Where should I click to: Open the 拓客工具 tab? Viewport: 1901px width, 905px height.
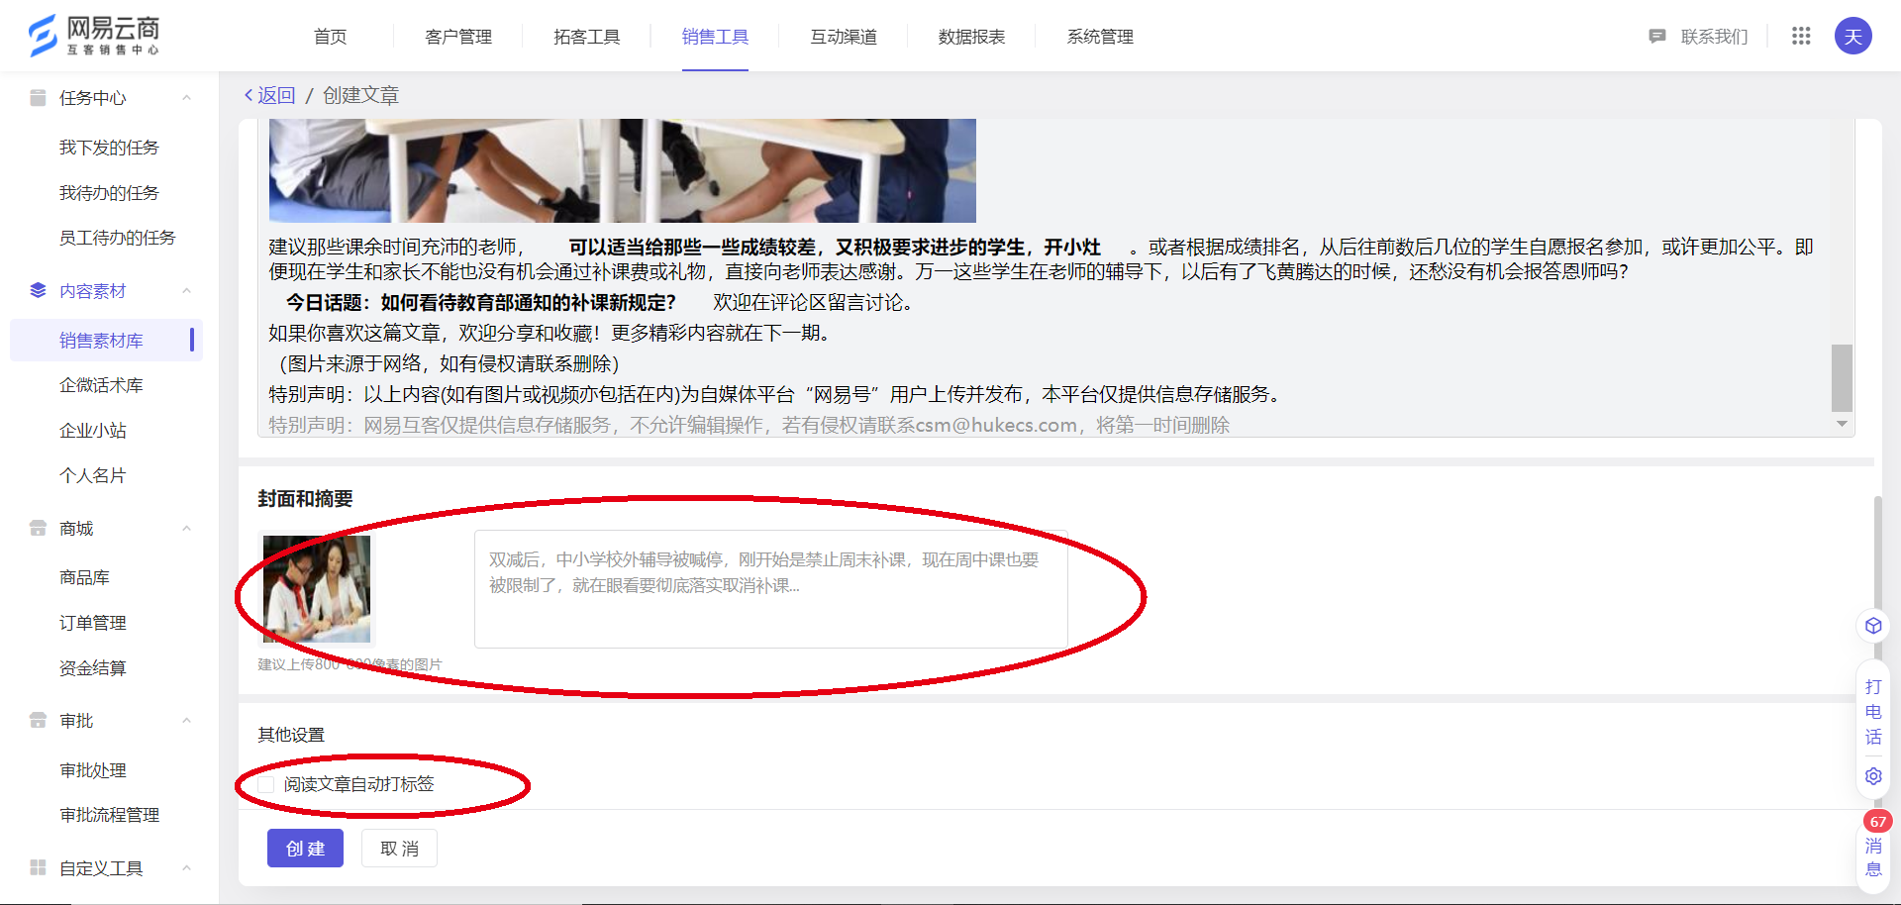click(586, 37)
